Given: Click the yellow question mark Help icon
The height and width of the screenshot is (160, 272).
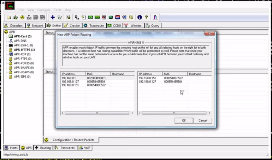Looking at the screenshot, I should pos(146,17).
